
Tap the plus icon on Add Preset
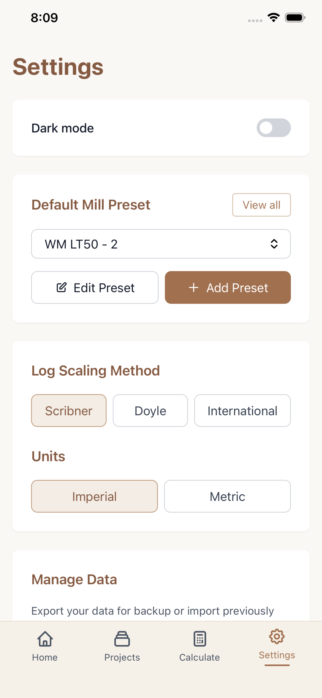194,287
